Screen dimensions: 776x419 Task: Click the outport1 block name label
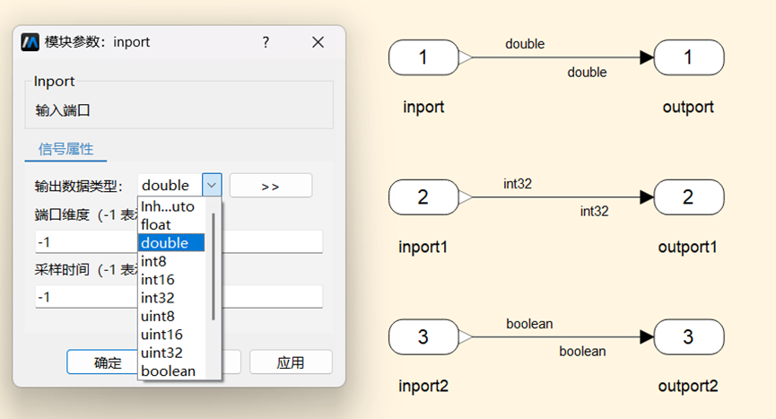(x=688, y=247)
